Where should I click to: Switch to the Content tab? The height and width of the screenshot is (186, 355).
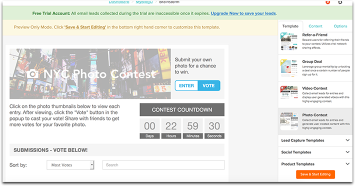pos(315,26)
